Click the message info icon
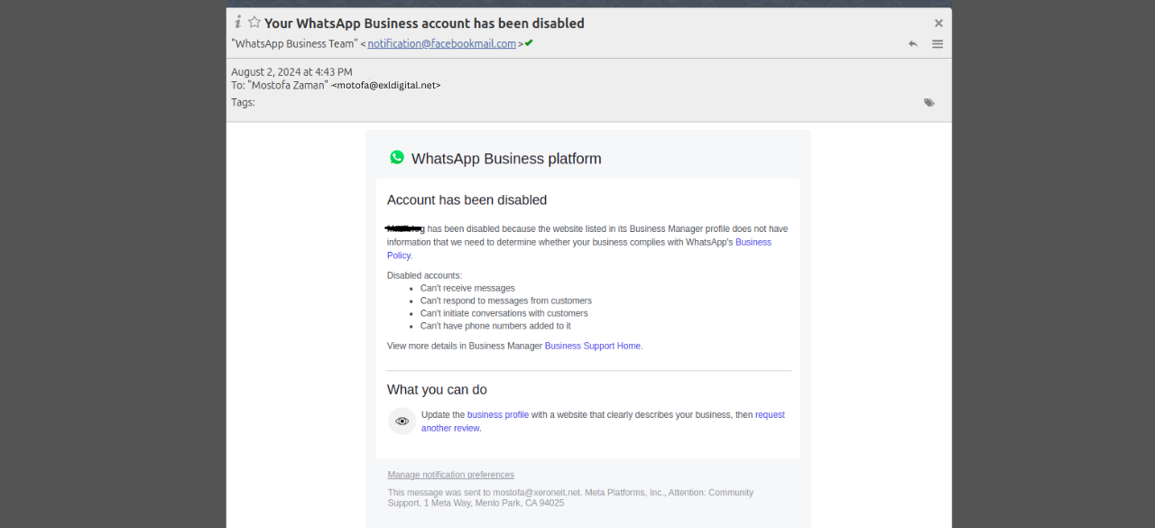Image resolution: width=1155 pixels, height=528 pixels. (x=238, y=23)
